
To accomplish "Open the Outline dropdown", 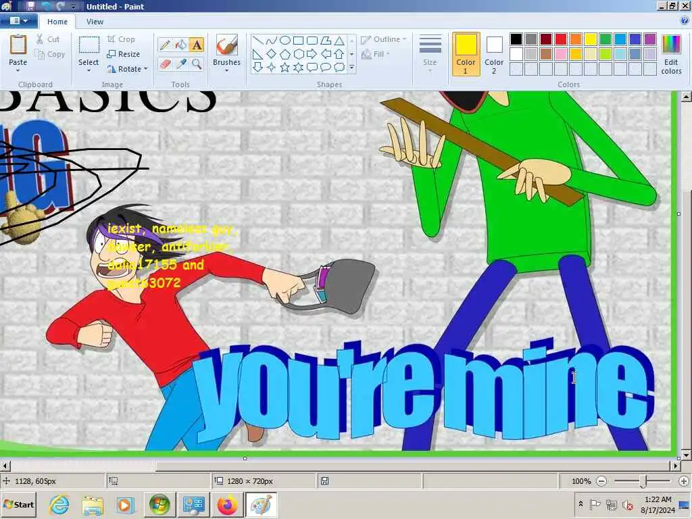I will [x=383, y=39].
